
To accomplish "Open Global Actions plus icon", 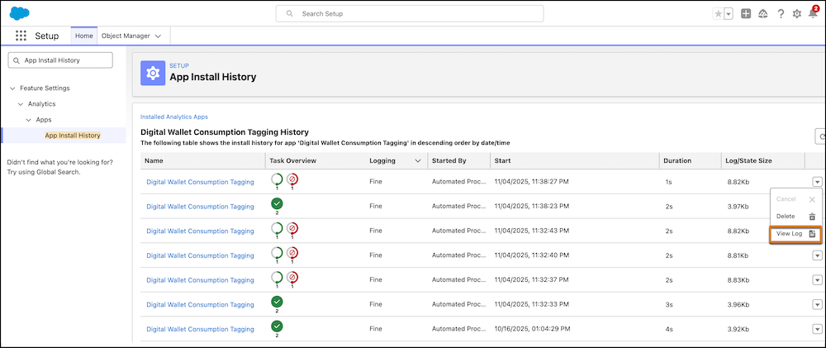I will pyautogui.click(x=745, y=14).
